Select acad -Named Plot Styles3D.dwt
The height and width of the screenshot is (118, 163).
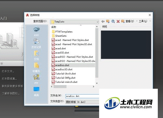(x=72, y=44)
